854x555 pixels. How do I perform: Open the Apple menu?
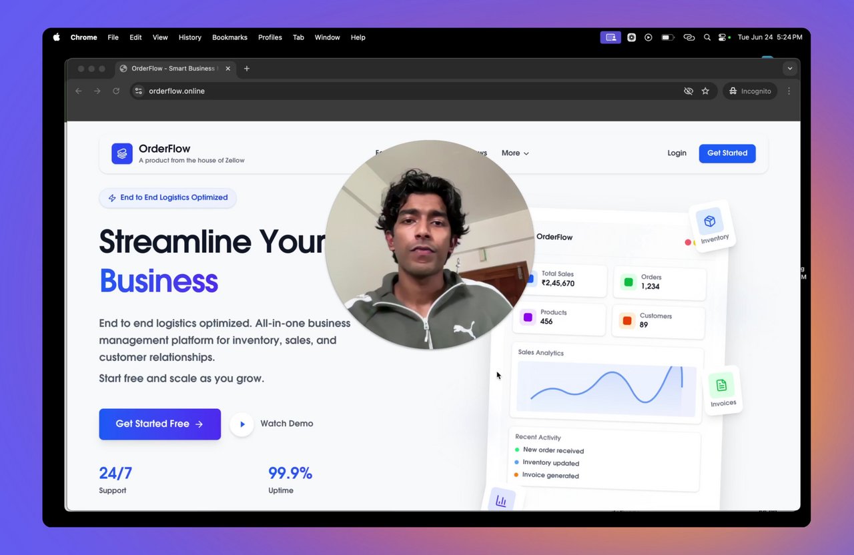(56, 37)
